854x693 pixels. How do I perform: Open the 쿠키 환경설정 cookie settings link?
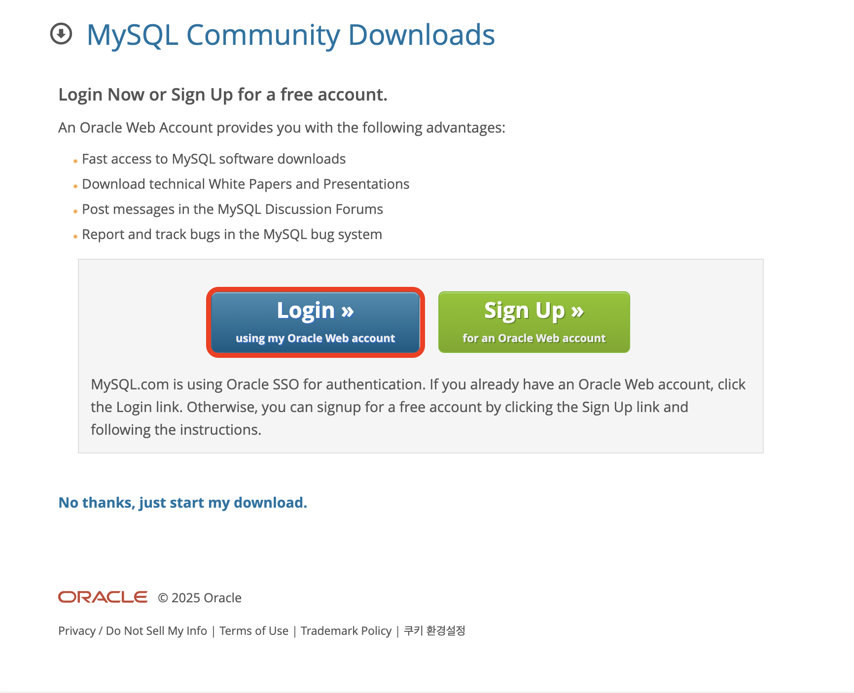click(x=434, y=631)
